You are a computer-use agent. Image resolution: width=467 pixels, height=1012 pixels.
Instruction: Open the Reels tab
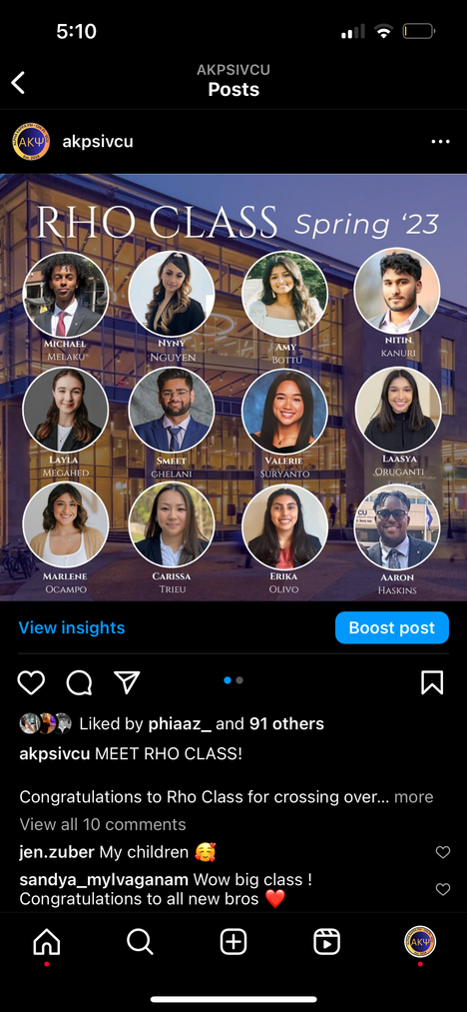coord(327,942)
